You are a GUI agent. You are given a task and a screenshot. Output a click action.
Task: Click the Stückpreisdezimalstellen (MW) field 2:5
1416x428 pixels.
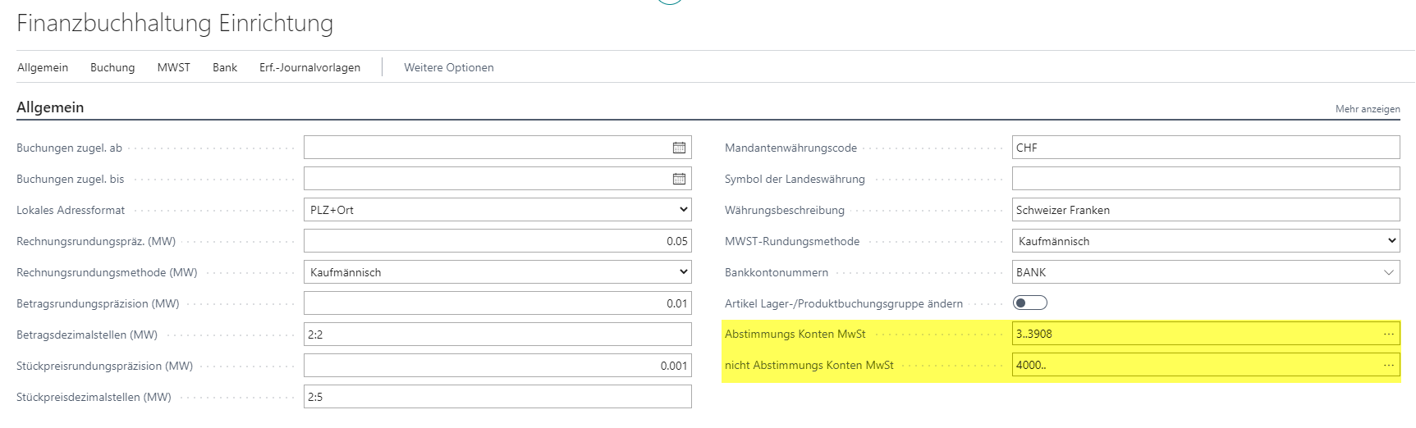tap(497, 397)
